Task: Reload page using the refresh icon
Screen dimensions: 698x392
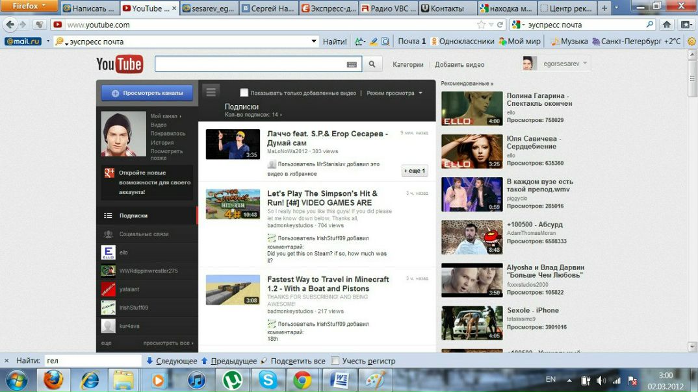Action: tap(500, 25)
